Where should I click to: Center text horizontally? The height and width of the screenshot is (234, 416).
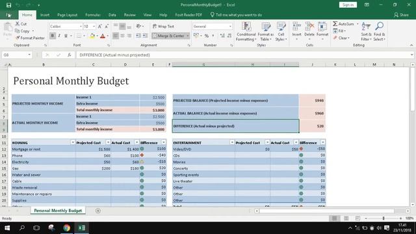pyautogui.click(x=122, y=36)
